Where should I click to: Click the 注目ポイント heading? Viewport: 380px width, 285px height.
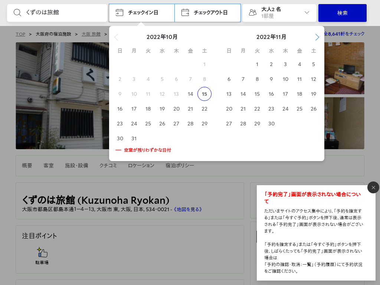coord(39,236)
